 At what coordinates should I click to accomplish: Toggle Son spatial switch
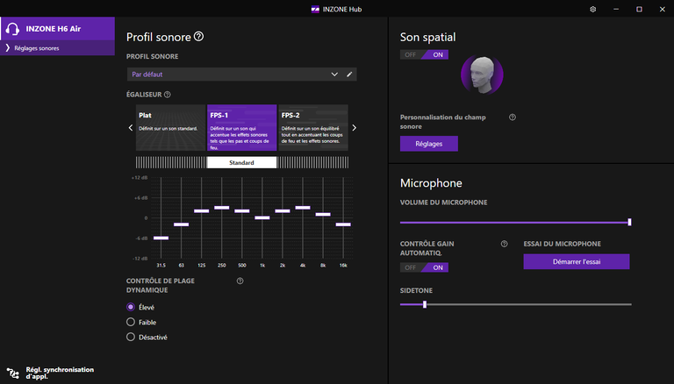[x=424, y=54]
